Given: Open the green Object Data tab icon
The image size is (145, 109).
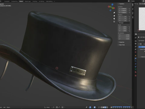Looking at the screenshot, I should click(x=136, y=69).
